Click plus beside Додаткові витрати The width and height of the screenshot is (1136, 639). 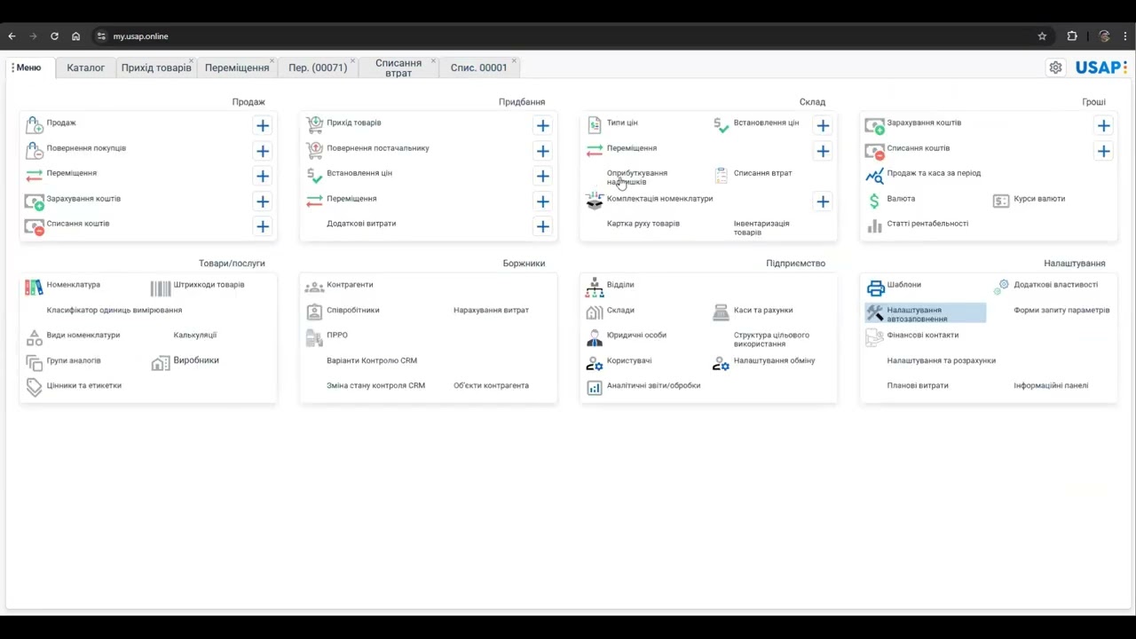[543, 226]
